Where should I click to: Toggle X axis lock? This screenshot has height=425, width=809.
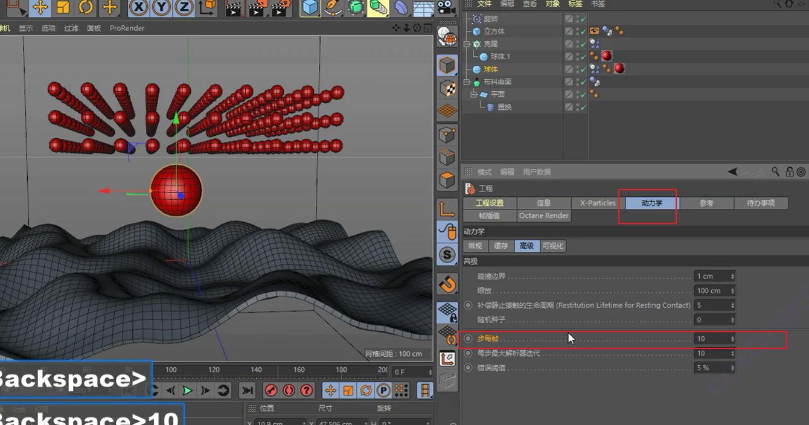[139, 7]
